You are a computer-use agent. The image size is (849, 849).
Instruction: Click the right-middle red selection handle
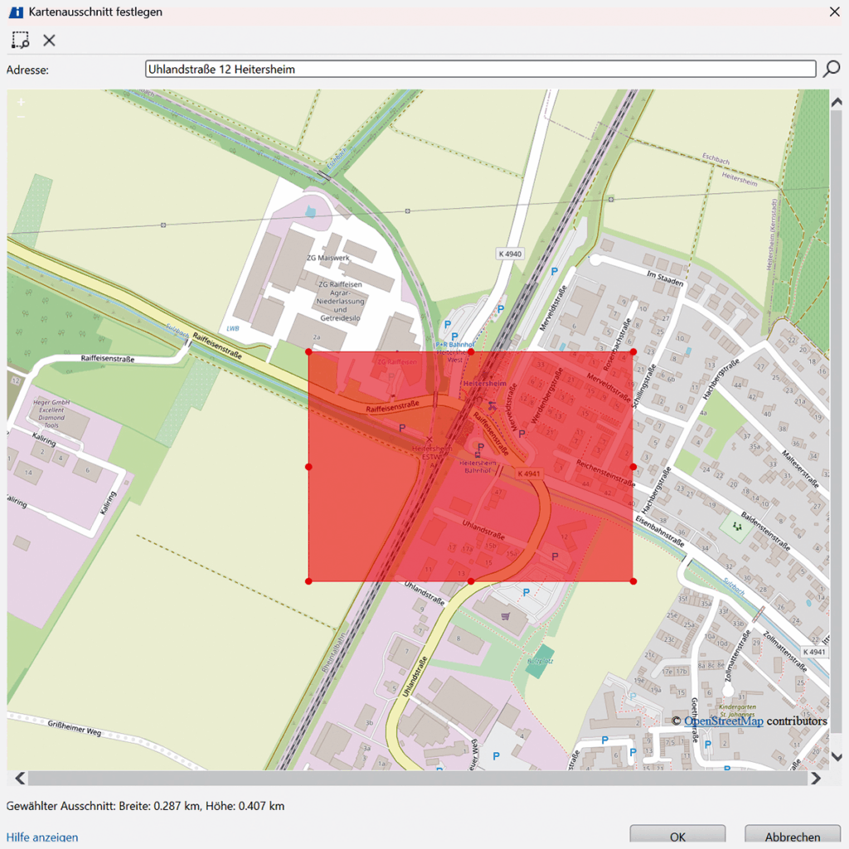tap(633, 467)
